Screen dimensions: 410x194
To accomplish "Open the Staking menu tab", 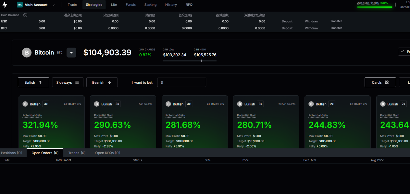I will tap(150, 5).
